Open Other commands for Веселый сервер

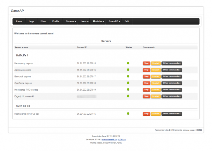[172, 77]
